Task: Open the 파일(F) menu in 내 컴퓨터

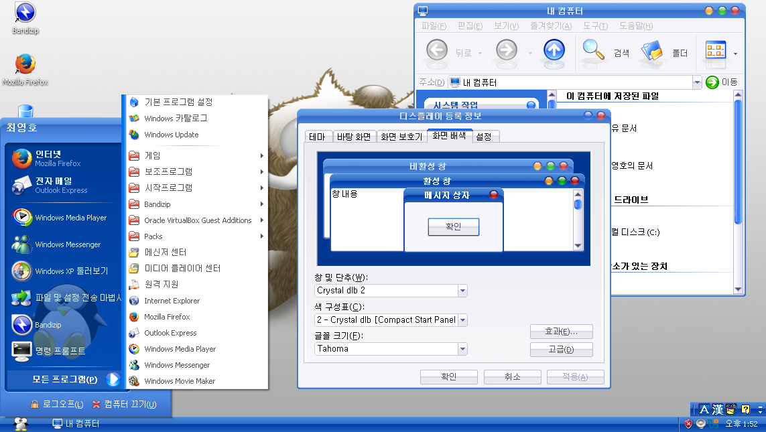Action: click(434, 26)
